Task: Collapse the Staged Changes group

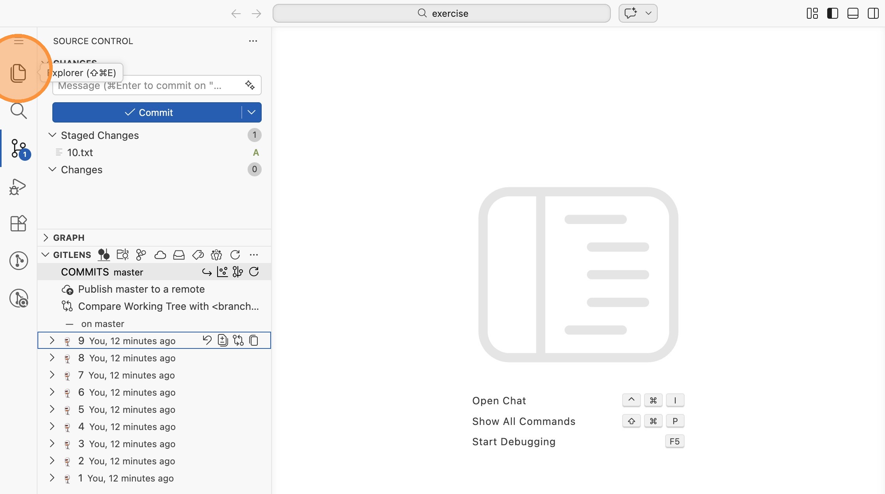Action: point(52,135)
